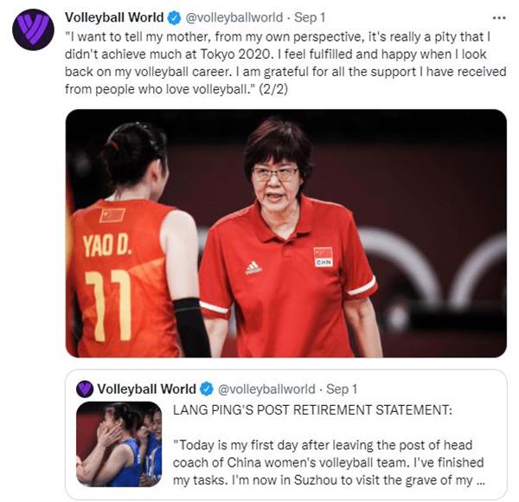The width and height of the screenshot is (519, 502).
Task: Open the three-dot more options menu
Action: point(499,18)
